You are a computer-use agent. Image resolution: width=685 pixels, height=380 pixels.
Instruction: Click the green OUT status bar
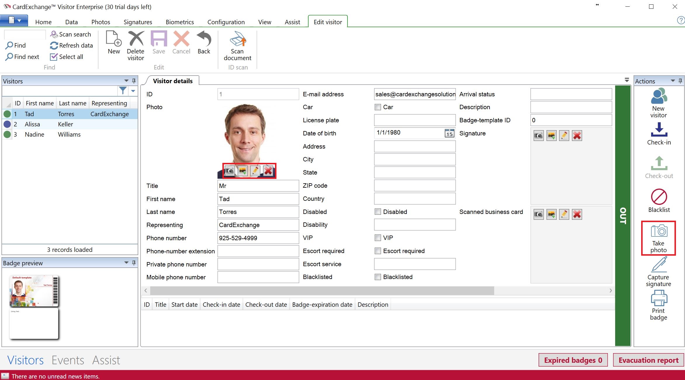tap(623, 216)
